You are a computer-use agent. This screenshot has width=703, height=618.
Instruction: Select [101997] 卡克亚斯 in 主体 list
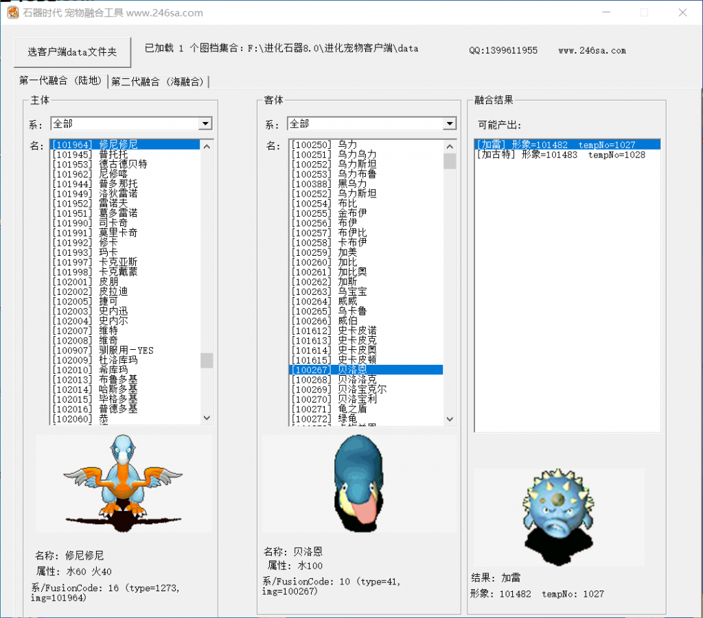[125, 262]
